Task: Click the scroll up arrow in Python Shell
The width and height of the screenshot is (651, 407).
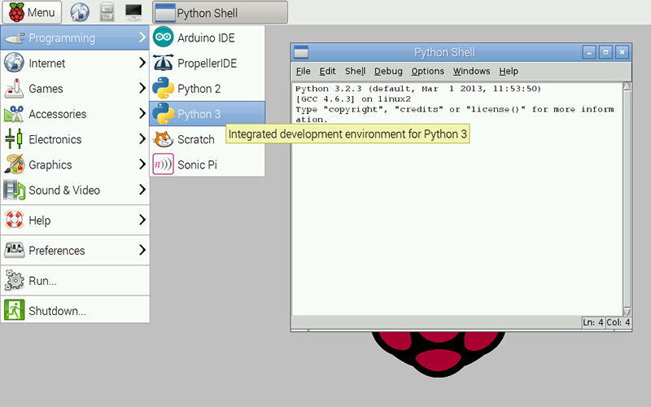Action: pos(627,86)
